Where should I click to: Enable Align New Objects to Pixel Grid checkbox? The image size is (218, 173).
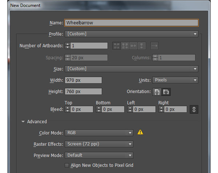[67, 165]
